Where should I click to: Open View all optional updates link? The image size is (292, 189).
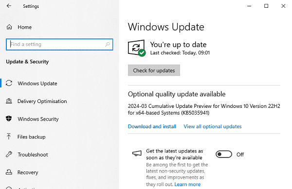coord(213,126)
